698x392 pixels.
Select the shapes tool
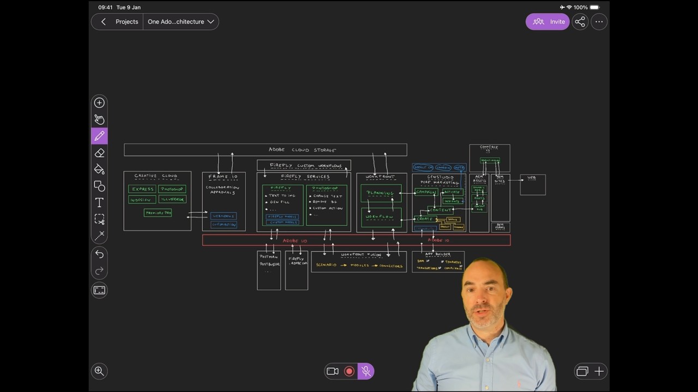[x=99, y=186]
